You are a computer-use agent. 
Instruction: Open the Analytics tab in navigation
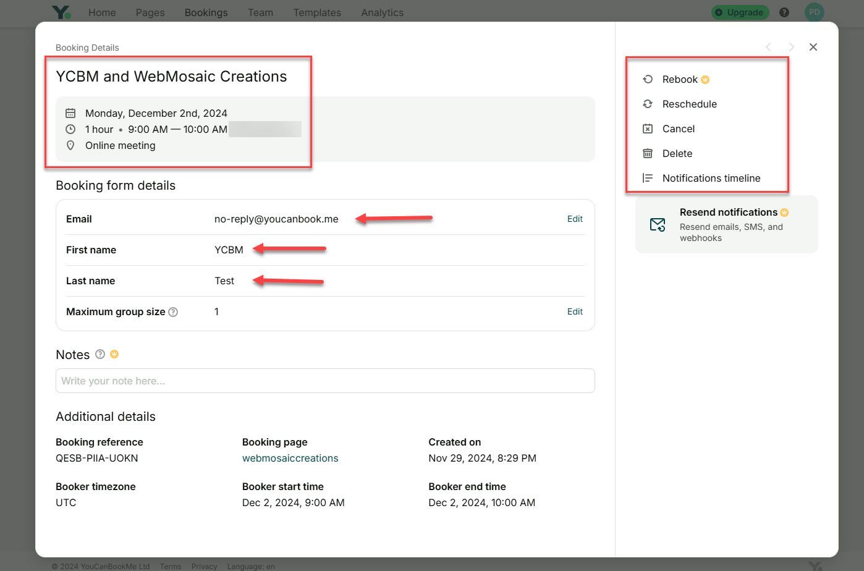[x=382, y=12]
